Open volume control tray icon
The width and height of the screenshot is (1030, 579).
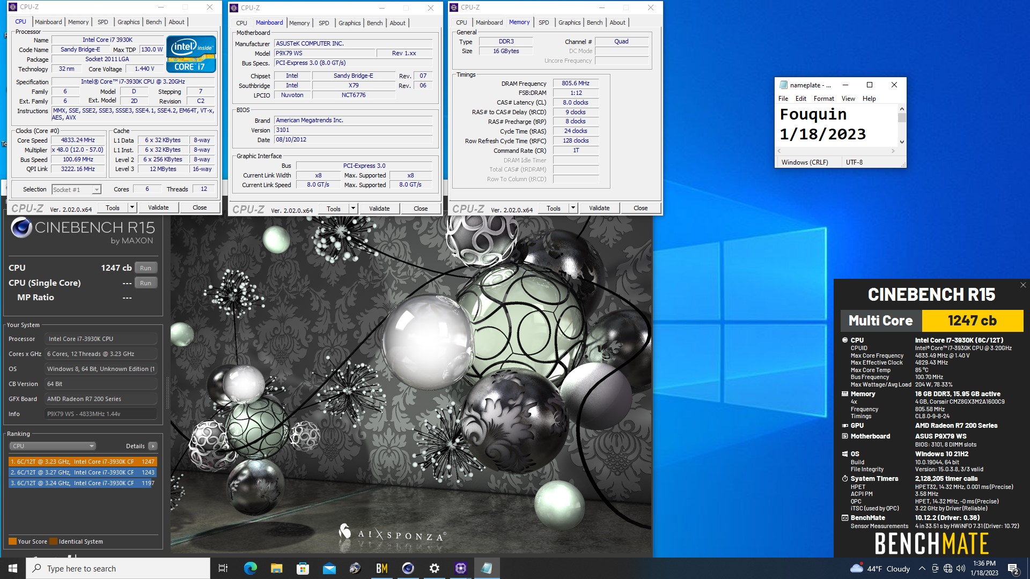tap(960, 568)
